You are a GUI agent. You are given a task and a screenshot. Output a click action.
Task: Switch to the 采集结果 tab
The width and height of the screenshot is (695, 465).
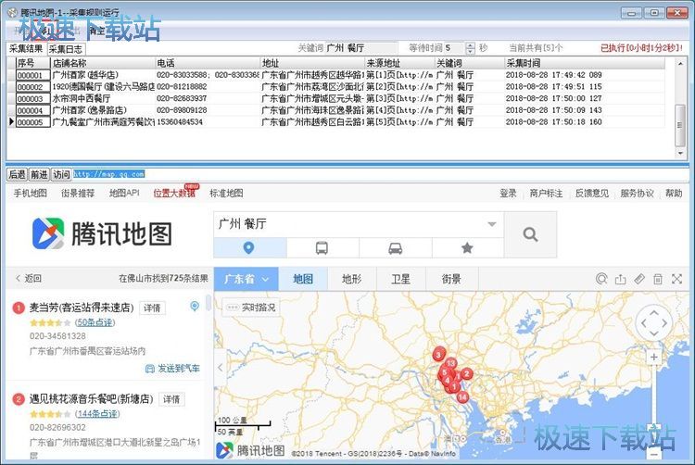(x=26, y=49)
